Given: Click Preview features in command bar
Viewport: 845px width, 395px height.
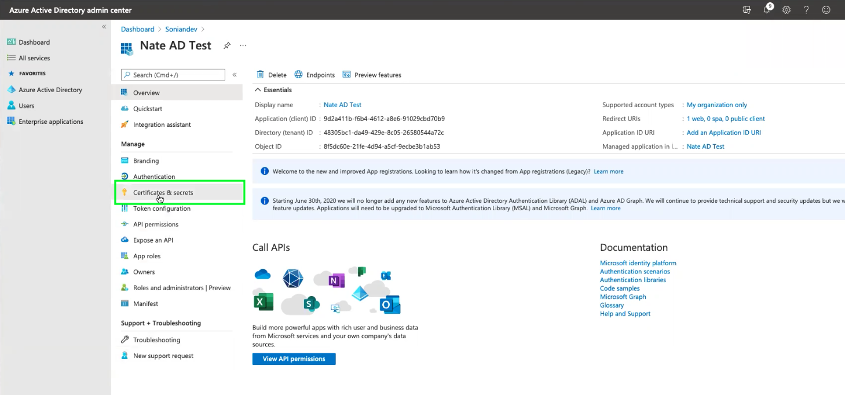Looking at the screenshot, I should (372, 75).
